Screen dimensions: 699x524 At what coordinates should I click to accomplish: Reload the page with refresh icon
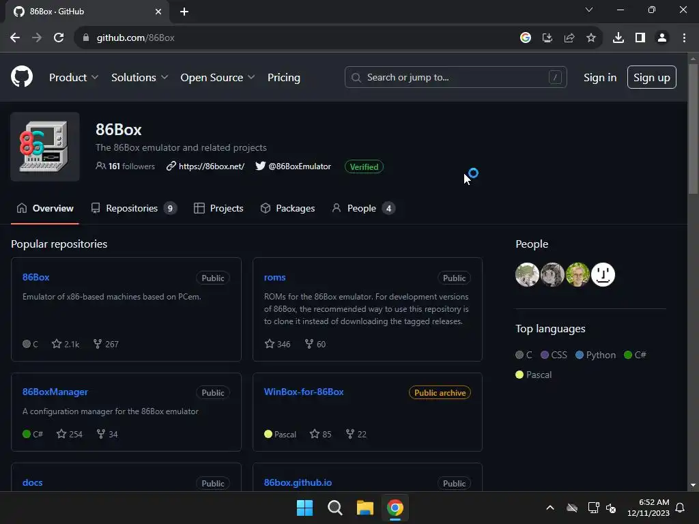coord(59,38)
